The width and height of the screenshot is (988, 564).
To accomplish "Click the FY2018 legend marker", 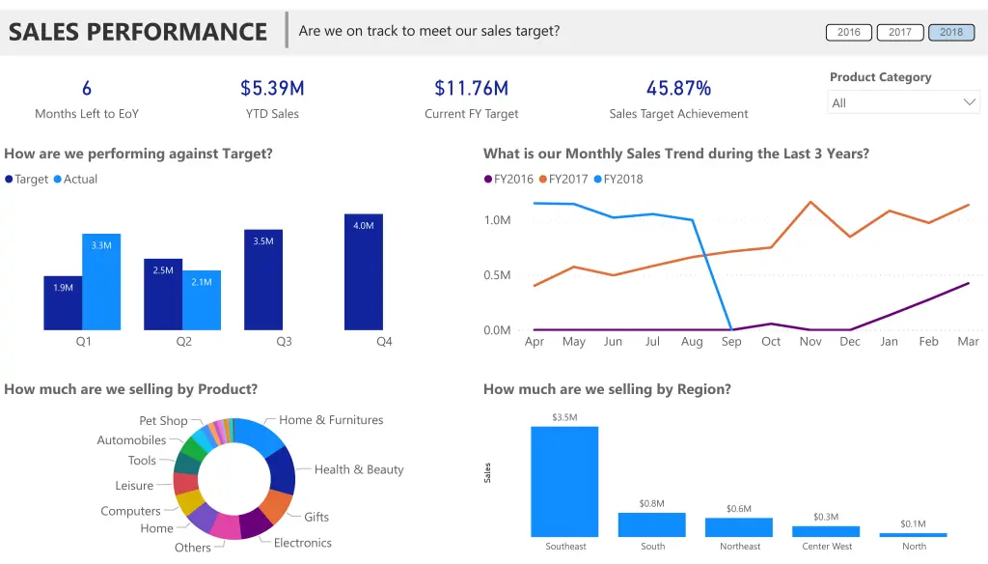I will tap(597, 180).
